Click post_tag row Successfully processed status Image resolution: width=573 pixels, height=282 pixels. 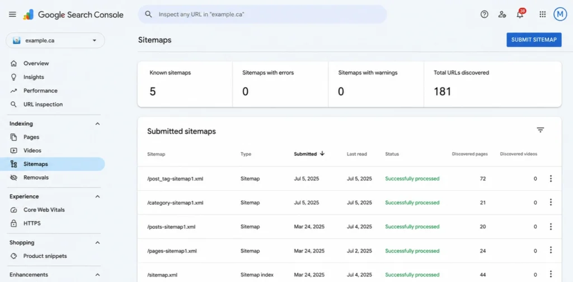click(412, 178)
